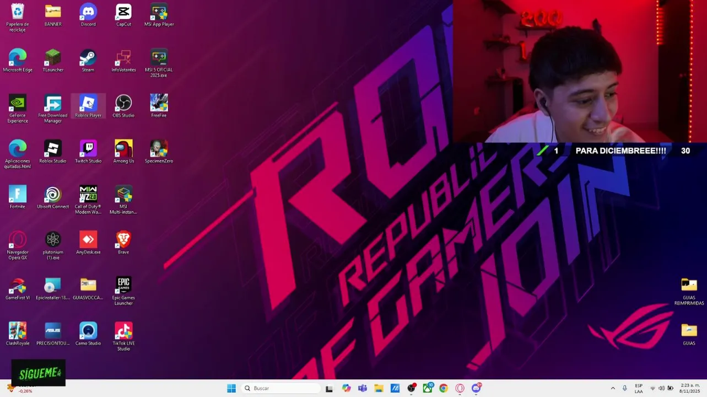The image size is (707, 397).
Task: Select InfoVotantes desktop icon
Action: click(x=123, y=61)
